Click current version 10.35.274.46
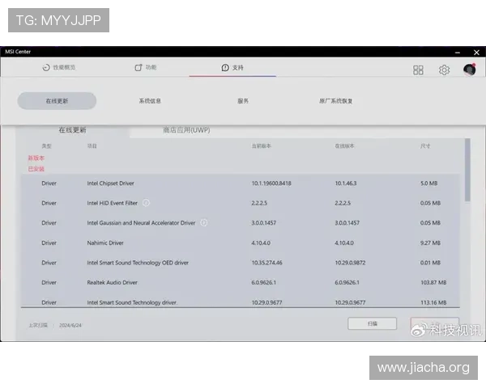486x388 pixels. click(x=266, y=263)
